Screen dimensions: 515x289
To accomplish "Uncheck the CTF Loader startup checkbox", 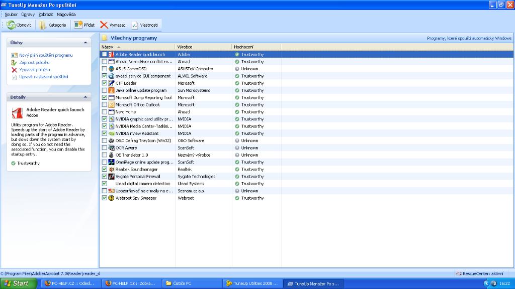I will [x=104, y=83].
